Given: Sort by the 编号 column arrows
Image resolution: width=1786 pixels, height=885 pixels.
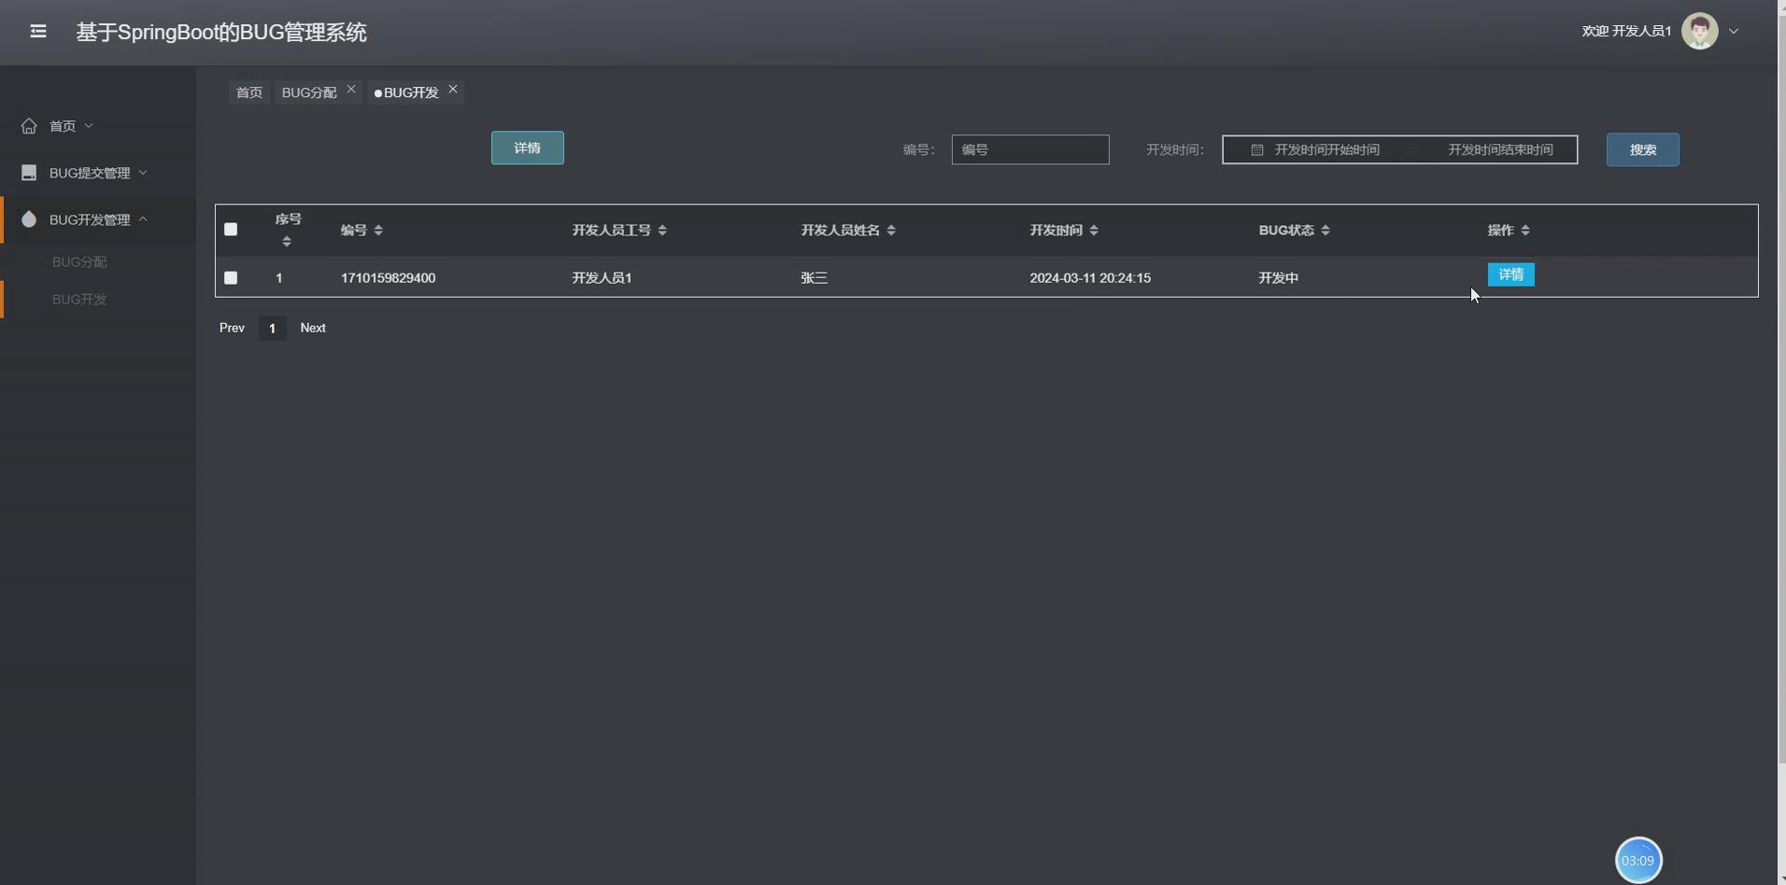Looking at the screenshot, I should click(x=378, y=231).
